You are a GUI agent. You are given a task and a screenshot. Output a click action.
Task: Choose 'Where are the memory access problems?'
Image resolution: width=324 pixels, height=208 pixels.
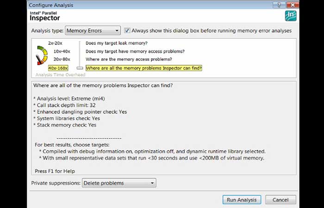point(129,59)
